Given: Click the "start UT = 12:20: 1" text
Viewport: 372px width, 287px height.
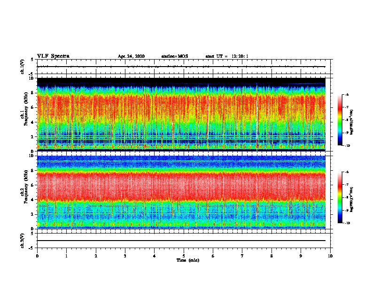Looking at the screenshot, I should tap(227, 56).
